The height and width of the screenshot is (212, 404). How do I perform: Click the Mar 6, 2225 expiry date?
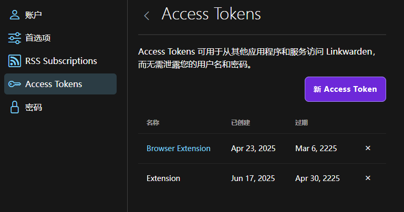[316, 149]
